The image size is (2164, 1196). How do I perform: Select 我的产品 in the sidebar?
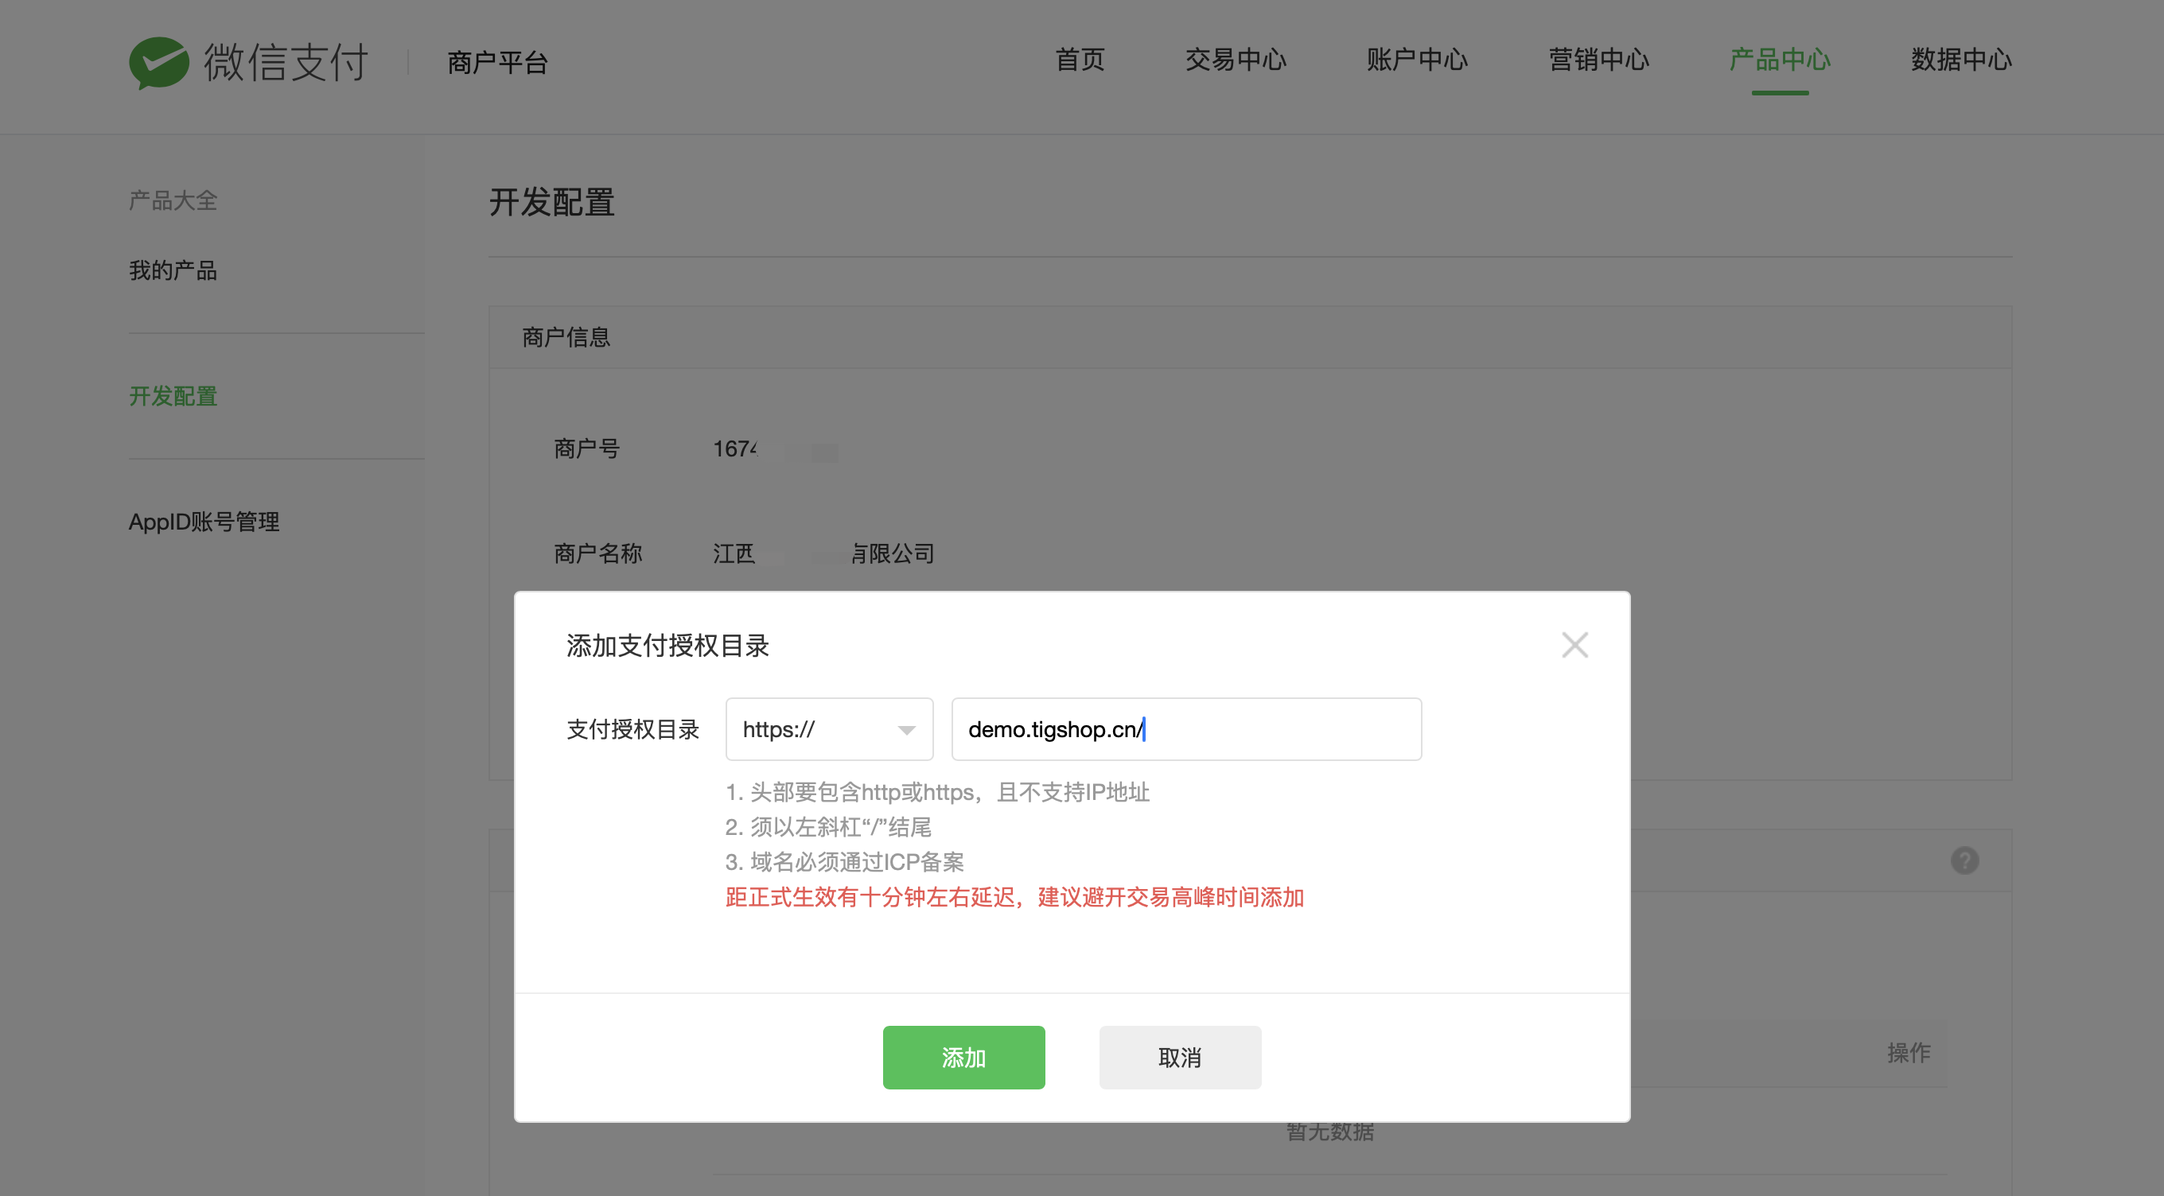coord(173,270)
